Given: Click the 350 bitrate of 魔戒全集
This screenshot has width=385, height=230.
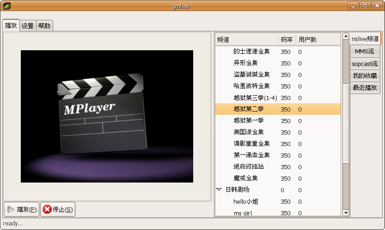Looking at the screenshot, I should coord(286,178).
